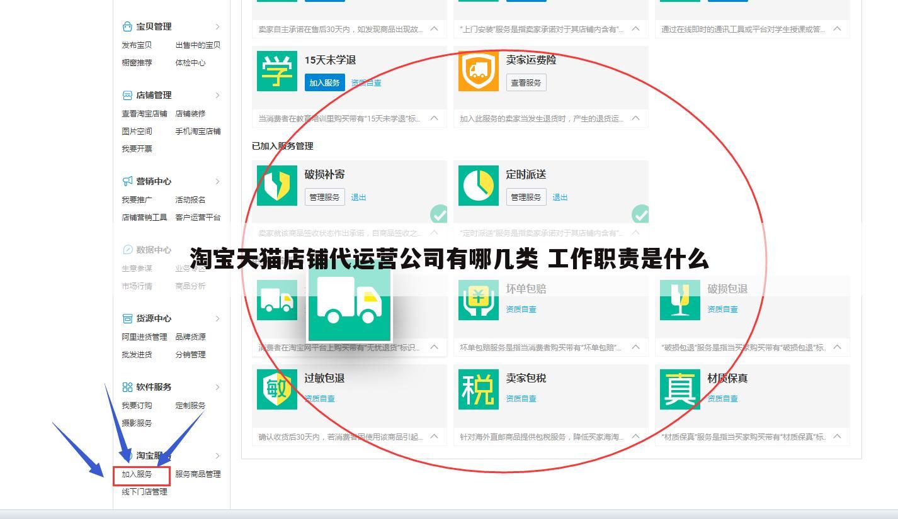Click the 卖家运费险 truck shield icon

pyautogui.click(x=479, y=71)
